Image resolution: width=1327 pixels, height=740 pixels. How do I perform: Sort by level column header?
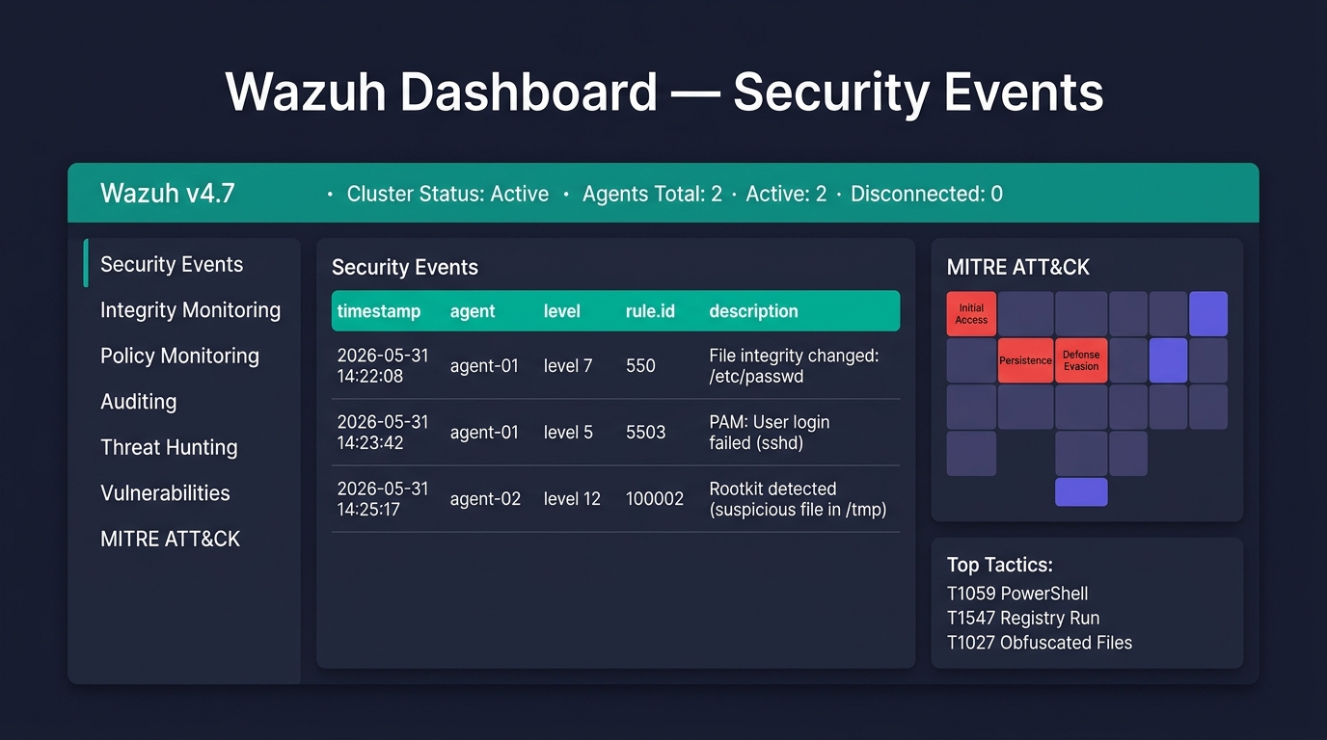point(562,311)
